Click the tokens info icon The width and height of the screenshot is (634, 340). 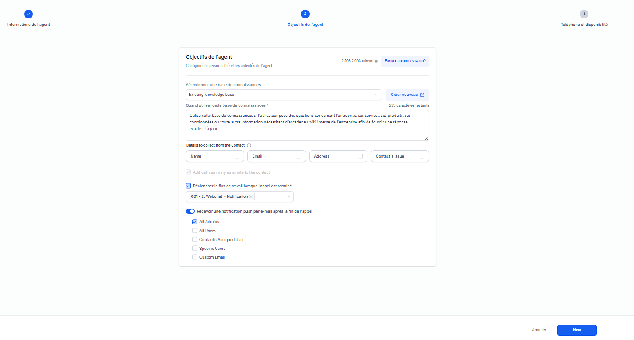pos(376,61)
